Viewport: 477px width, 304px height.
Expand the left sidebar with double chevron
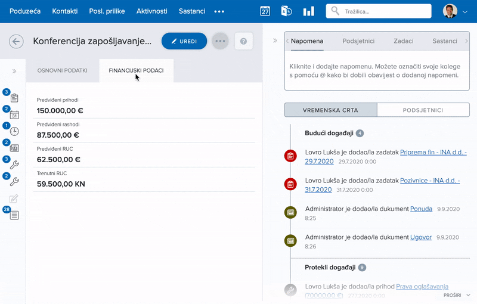pos(14,72)
